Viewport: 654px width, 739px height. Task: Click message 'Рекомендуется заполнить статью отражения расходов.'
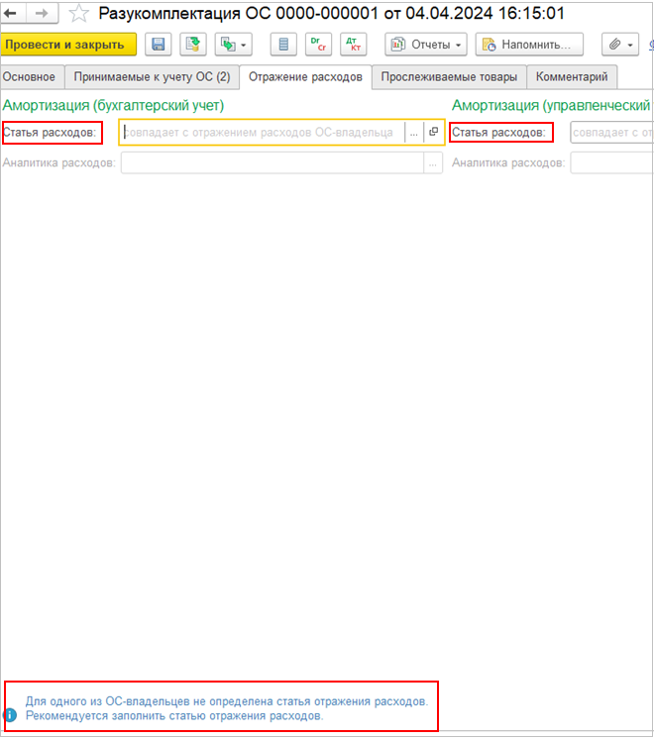174,716
